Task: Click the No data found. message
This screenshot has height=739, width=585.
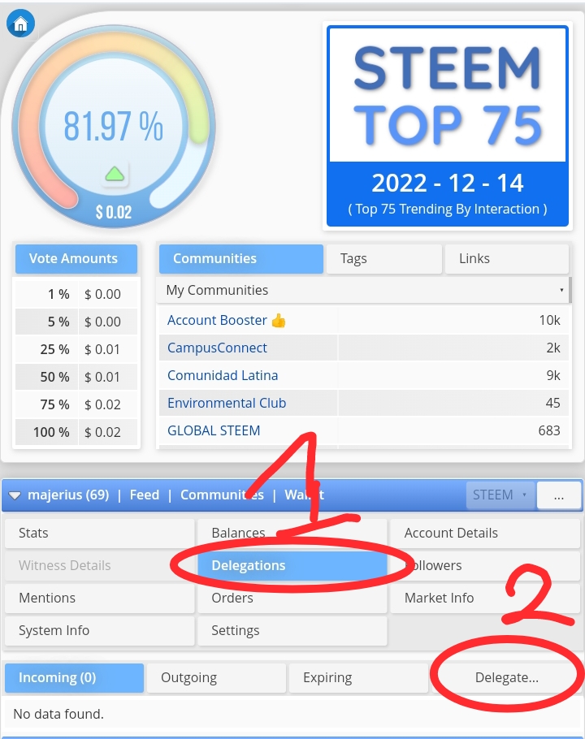Action: [x=58, y=714]
